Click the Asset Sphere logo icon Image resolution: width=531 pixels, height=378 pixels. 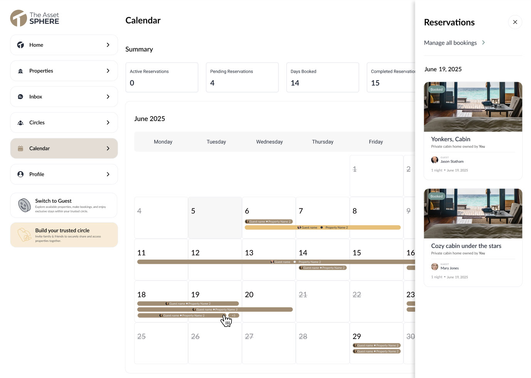[19, 18]
